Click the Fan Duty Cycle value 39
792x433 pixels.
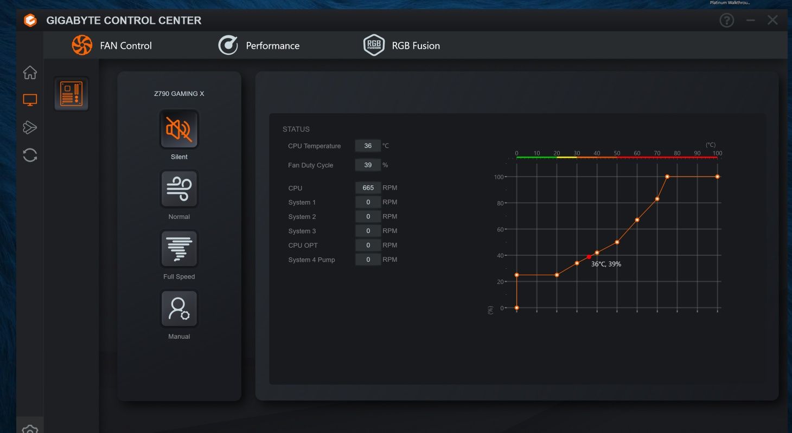(368, 165)
